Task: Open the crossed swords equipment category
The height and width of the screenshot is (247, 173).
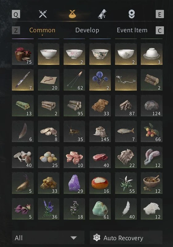Action: click(43, 14)
